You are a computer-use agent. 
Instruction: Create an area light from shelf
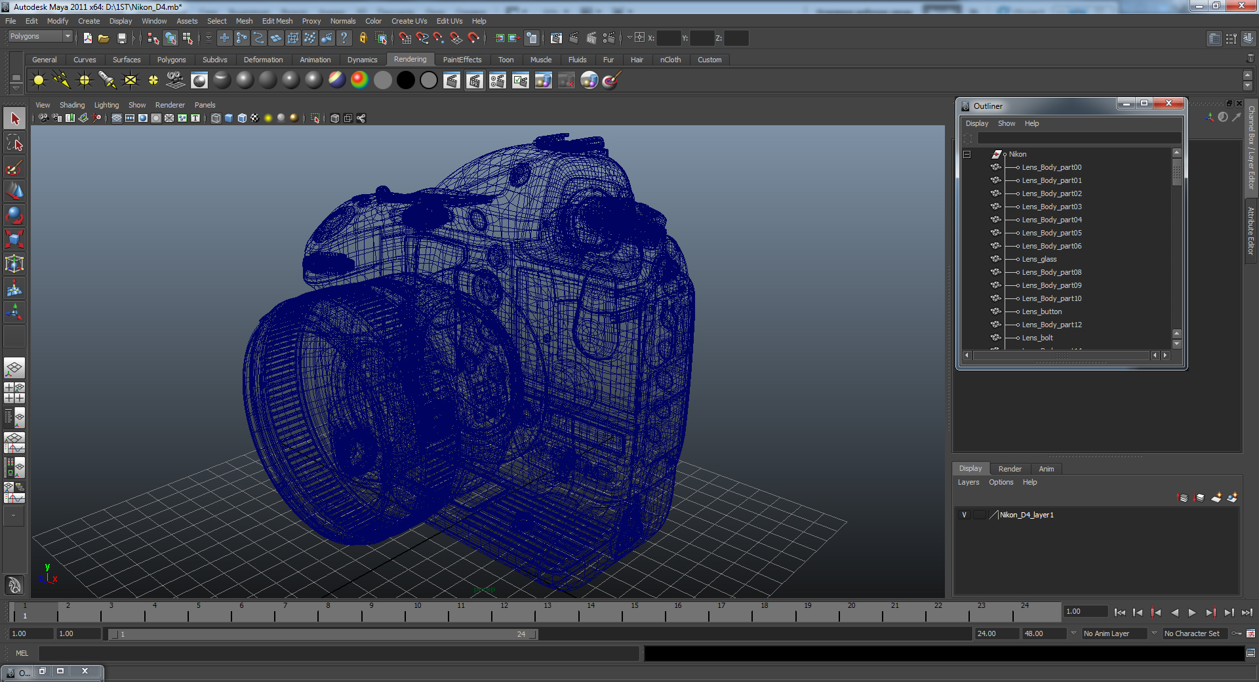[x=130, y=80]
